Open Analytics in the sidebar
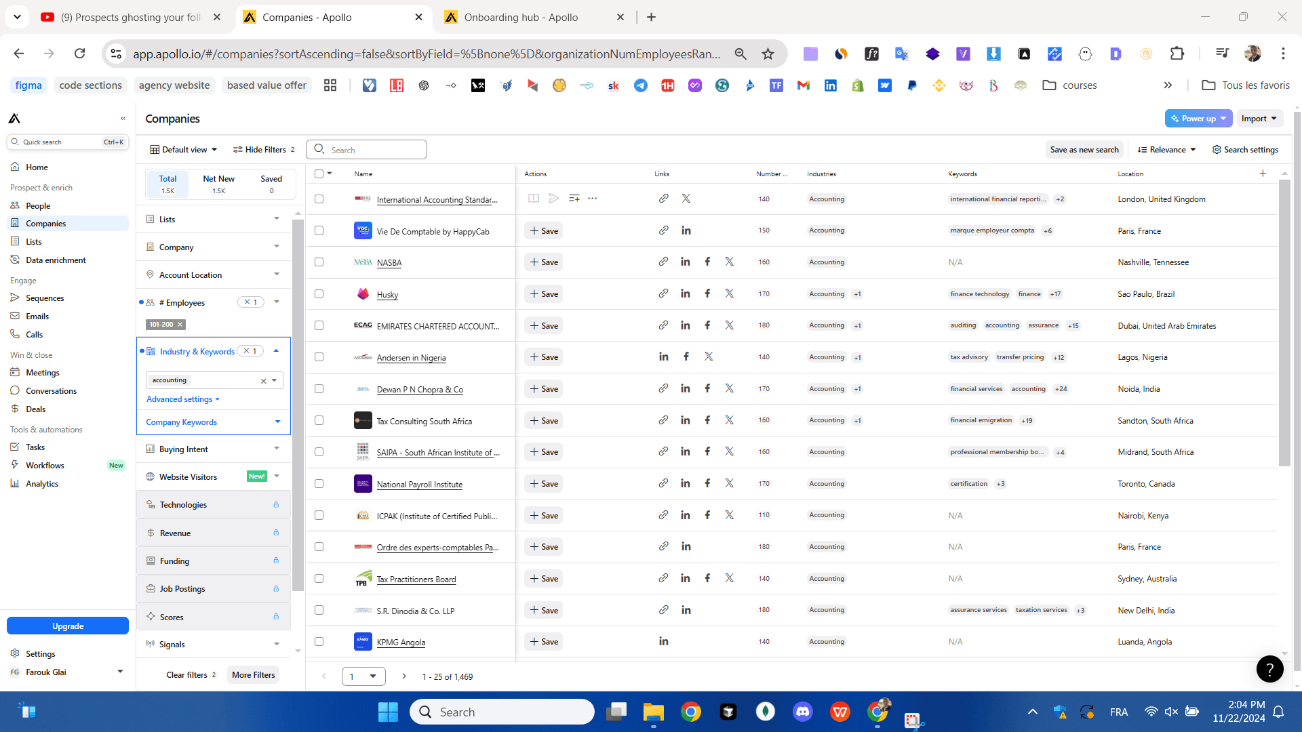Image resolution: width=1302 pixels, height=732 pixels. point(42,483)
